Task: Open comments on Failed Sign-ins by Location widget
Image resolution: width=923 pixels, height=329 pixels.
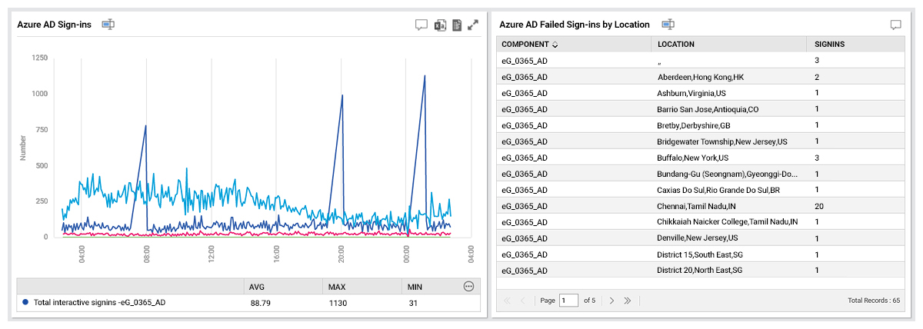Action: click(x=895, y=25)
